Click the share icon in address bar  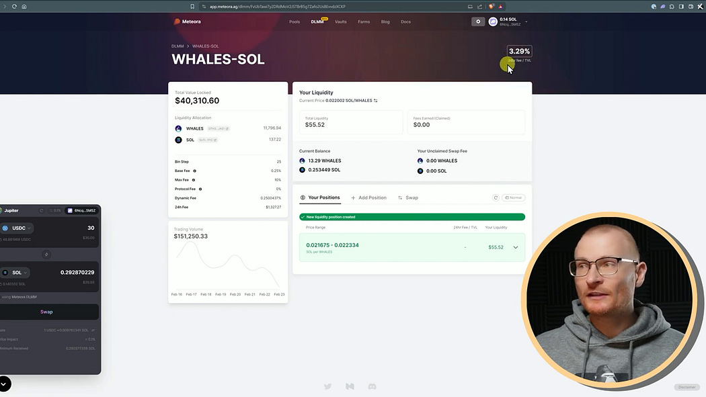point(479,6)
